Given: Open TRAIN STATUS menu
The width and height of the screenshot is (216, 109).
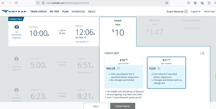Looking at the screenshot, I should point(39,11).
